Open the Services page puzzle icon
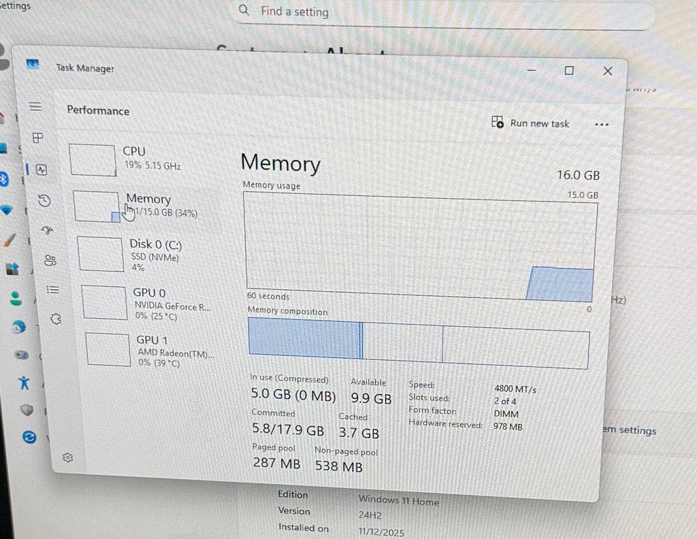Screen dimensions: 697x539 56,318
